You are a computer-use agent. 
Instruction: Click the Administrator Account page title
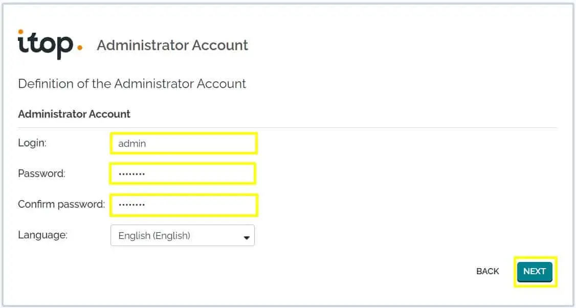click(172, 45)
